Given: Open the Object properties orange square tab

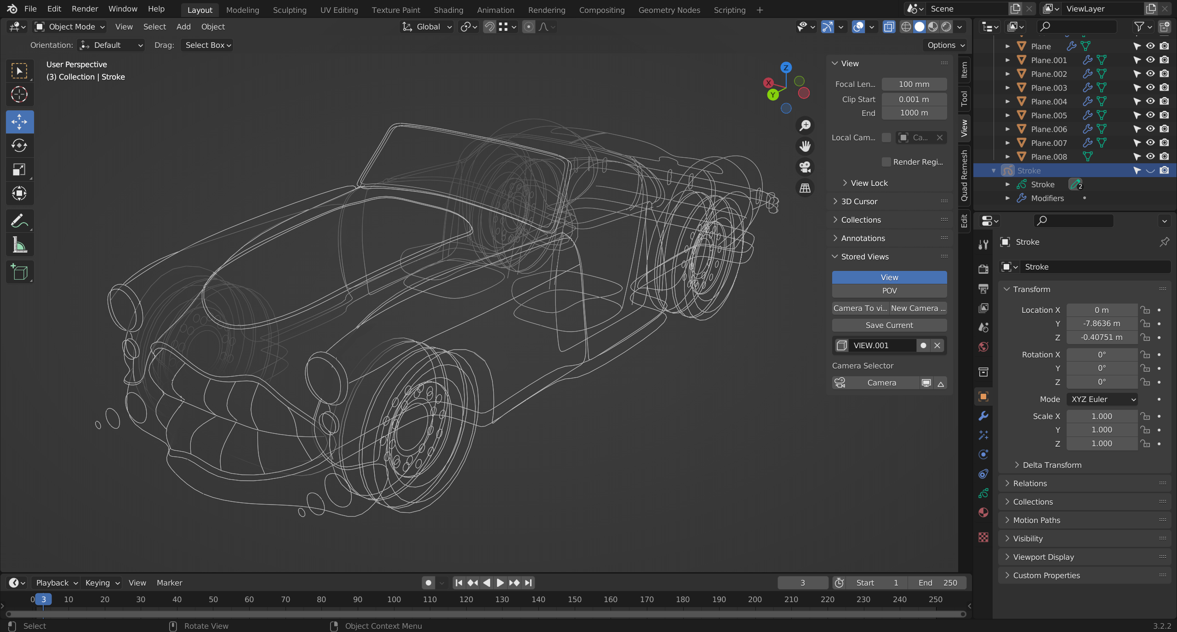Looking at the screenshot, I should tap(983, 396).
